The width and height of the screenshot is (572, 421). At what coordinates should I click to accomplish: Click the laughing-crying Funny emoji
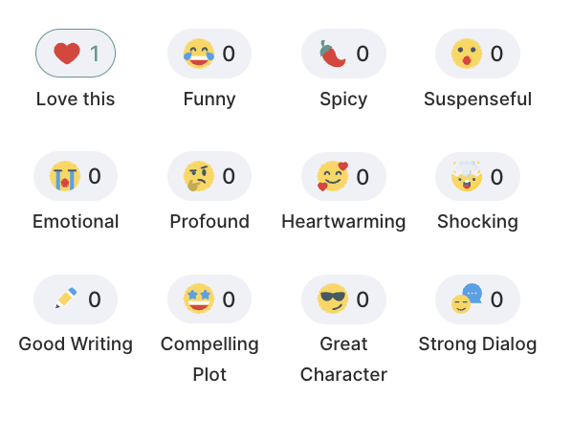click(199, 54)
